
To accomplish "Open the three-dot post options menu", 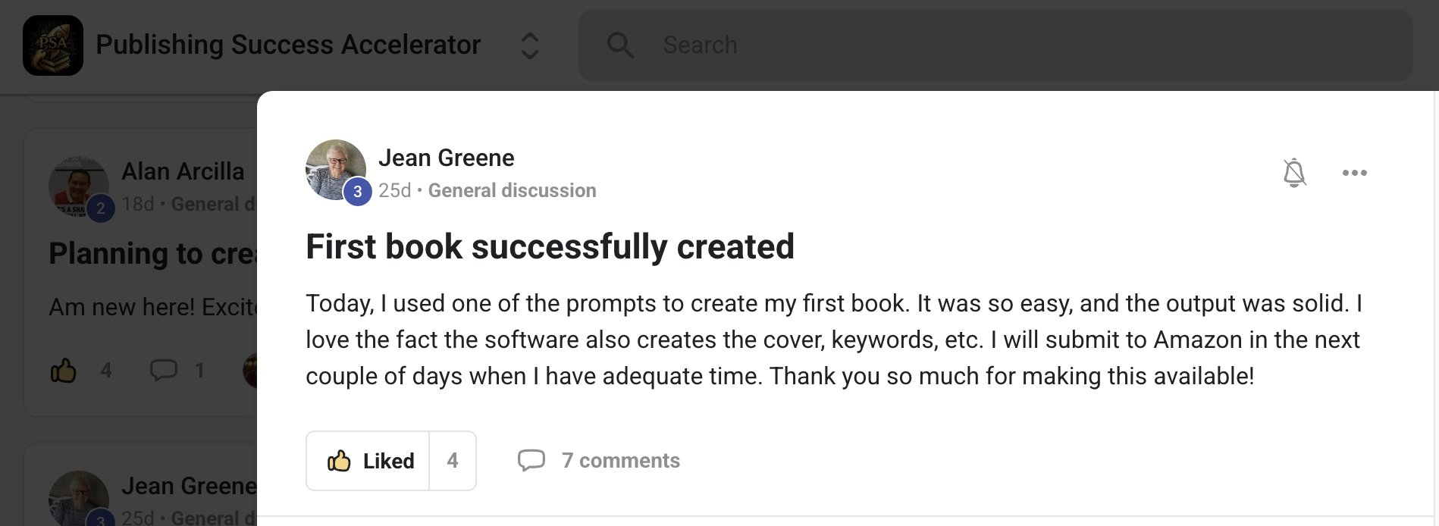I will (x=1354, y=173).
